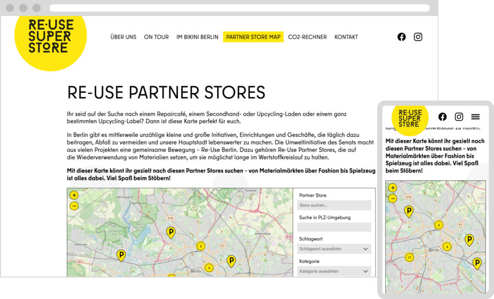Click the browser address bar
Viewport: 494px width, 299px height.
(239, 8)
